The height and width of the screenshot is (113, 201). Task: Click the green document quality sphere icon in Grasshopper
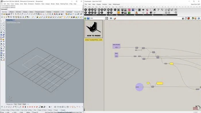[193, 18]
